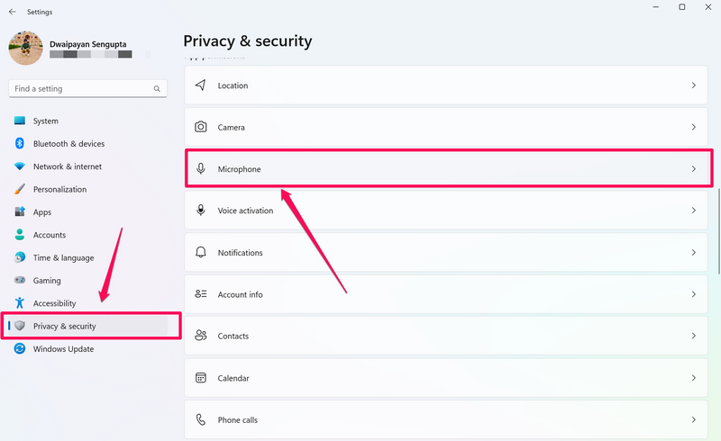
Task: Expand the Location row chevron
Action: click(693, 85)
